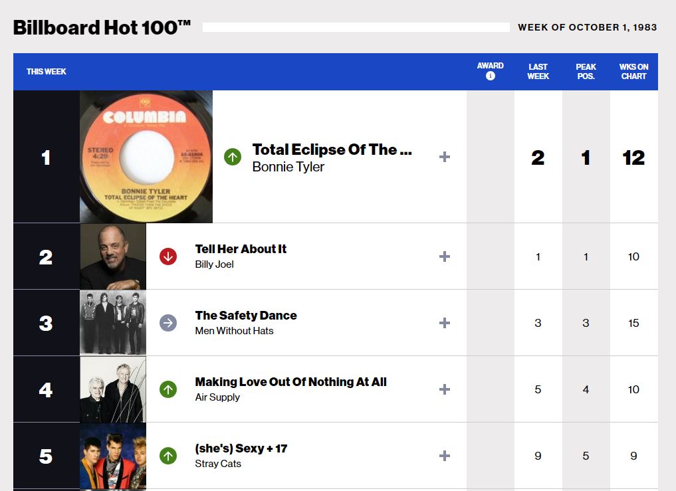Image resolution: width=676 pixels, height=491 pixels.
Task: Open Billy Joel artist link
Action: [214, 264]
